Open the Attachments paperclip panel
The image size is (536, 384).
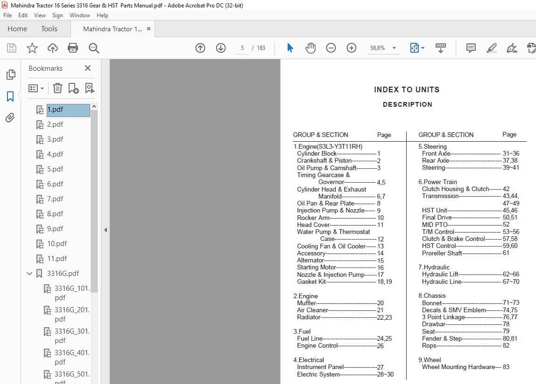10,118
